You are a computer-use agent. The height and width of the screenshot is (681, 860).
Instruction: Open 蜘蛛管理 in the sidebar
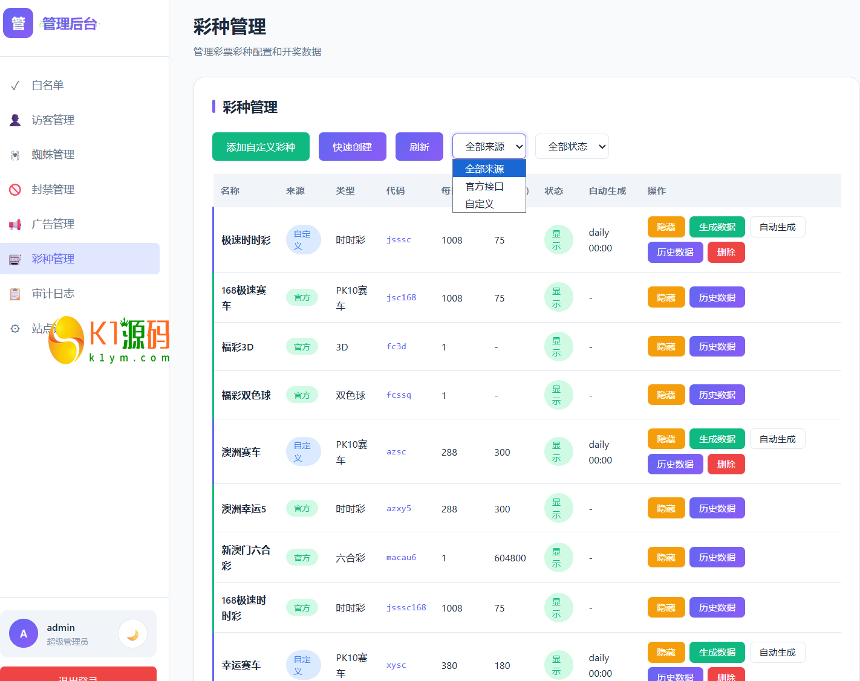pos(80,155)
